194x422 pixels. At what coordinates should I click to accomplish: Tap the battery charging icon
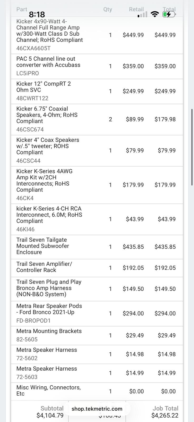click(x=169, y=14)
